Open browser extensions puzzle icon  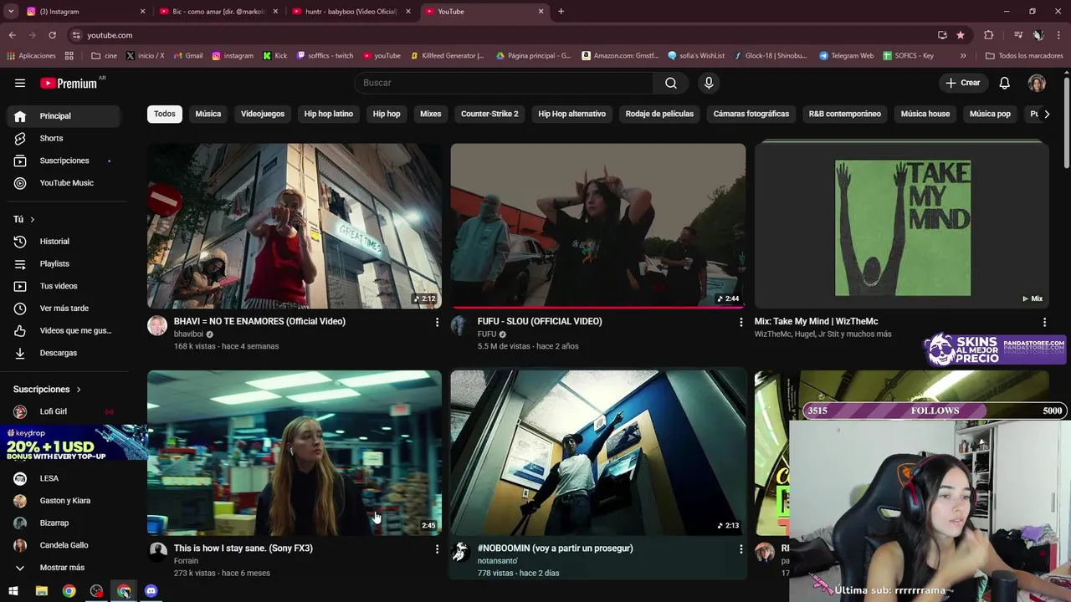click(x=989, y=35)
